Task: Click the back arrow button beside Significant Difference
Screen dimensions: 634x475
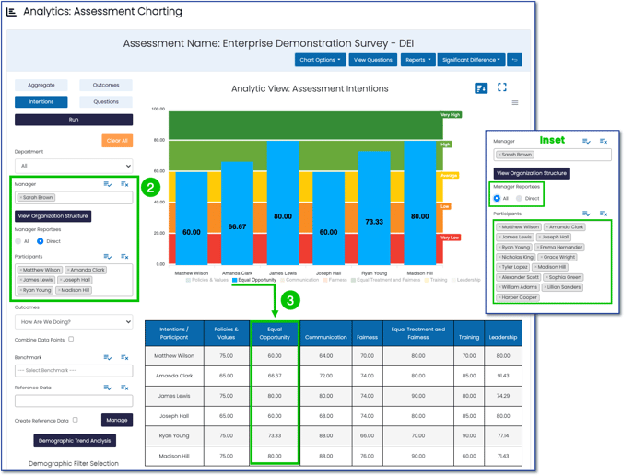Action: (516, 60)
